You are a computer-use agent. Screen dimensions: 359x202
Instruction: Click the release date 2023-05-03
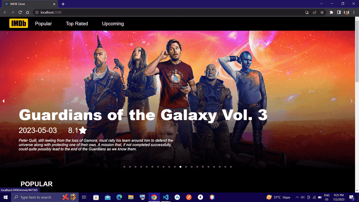[38, 130]
